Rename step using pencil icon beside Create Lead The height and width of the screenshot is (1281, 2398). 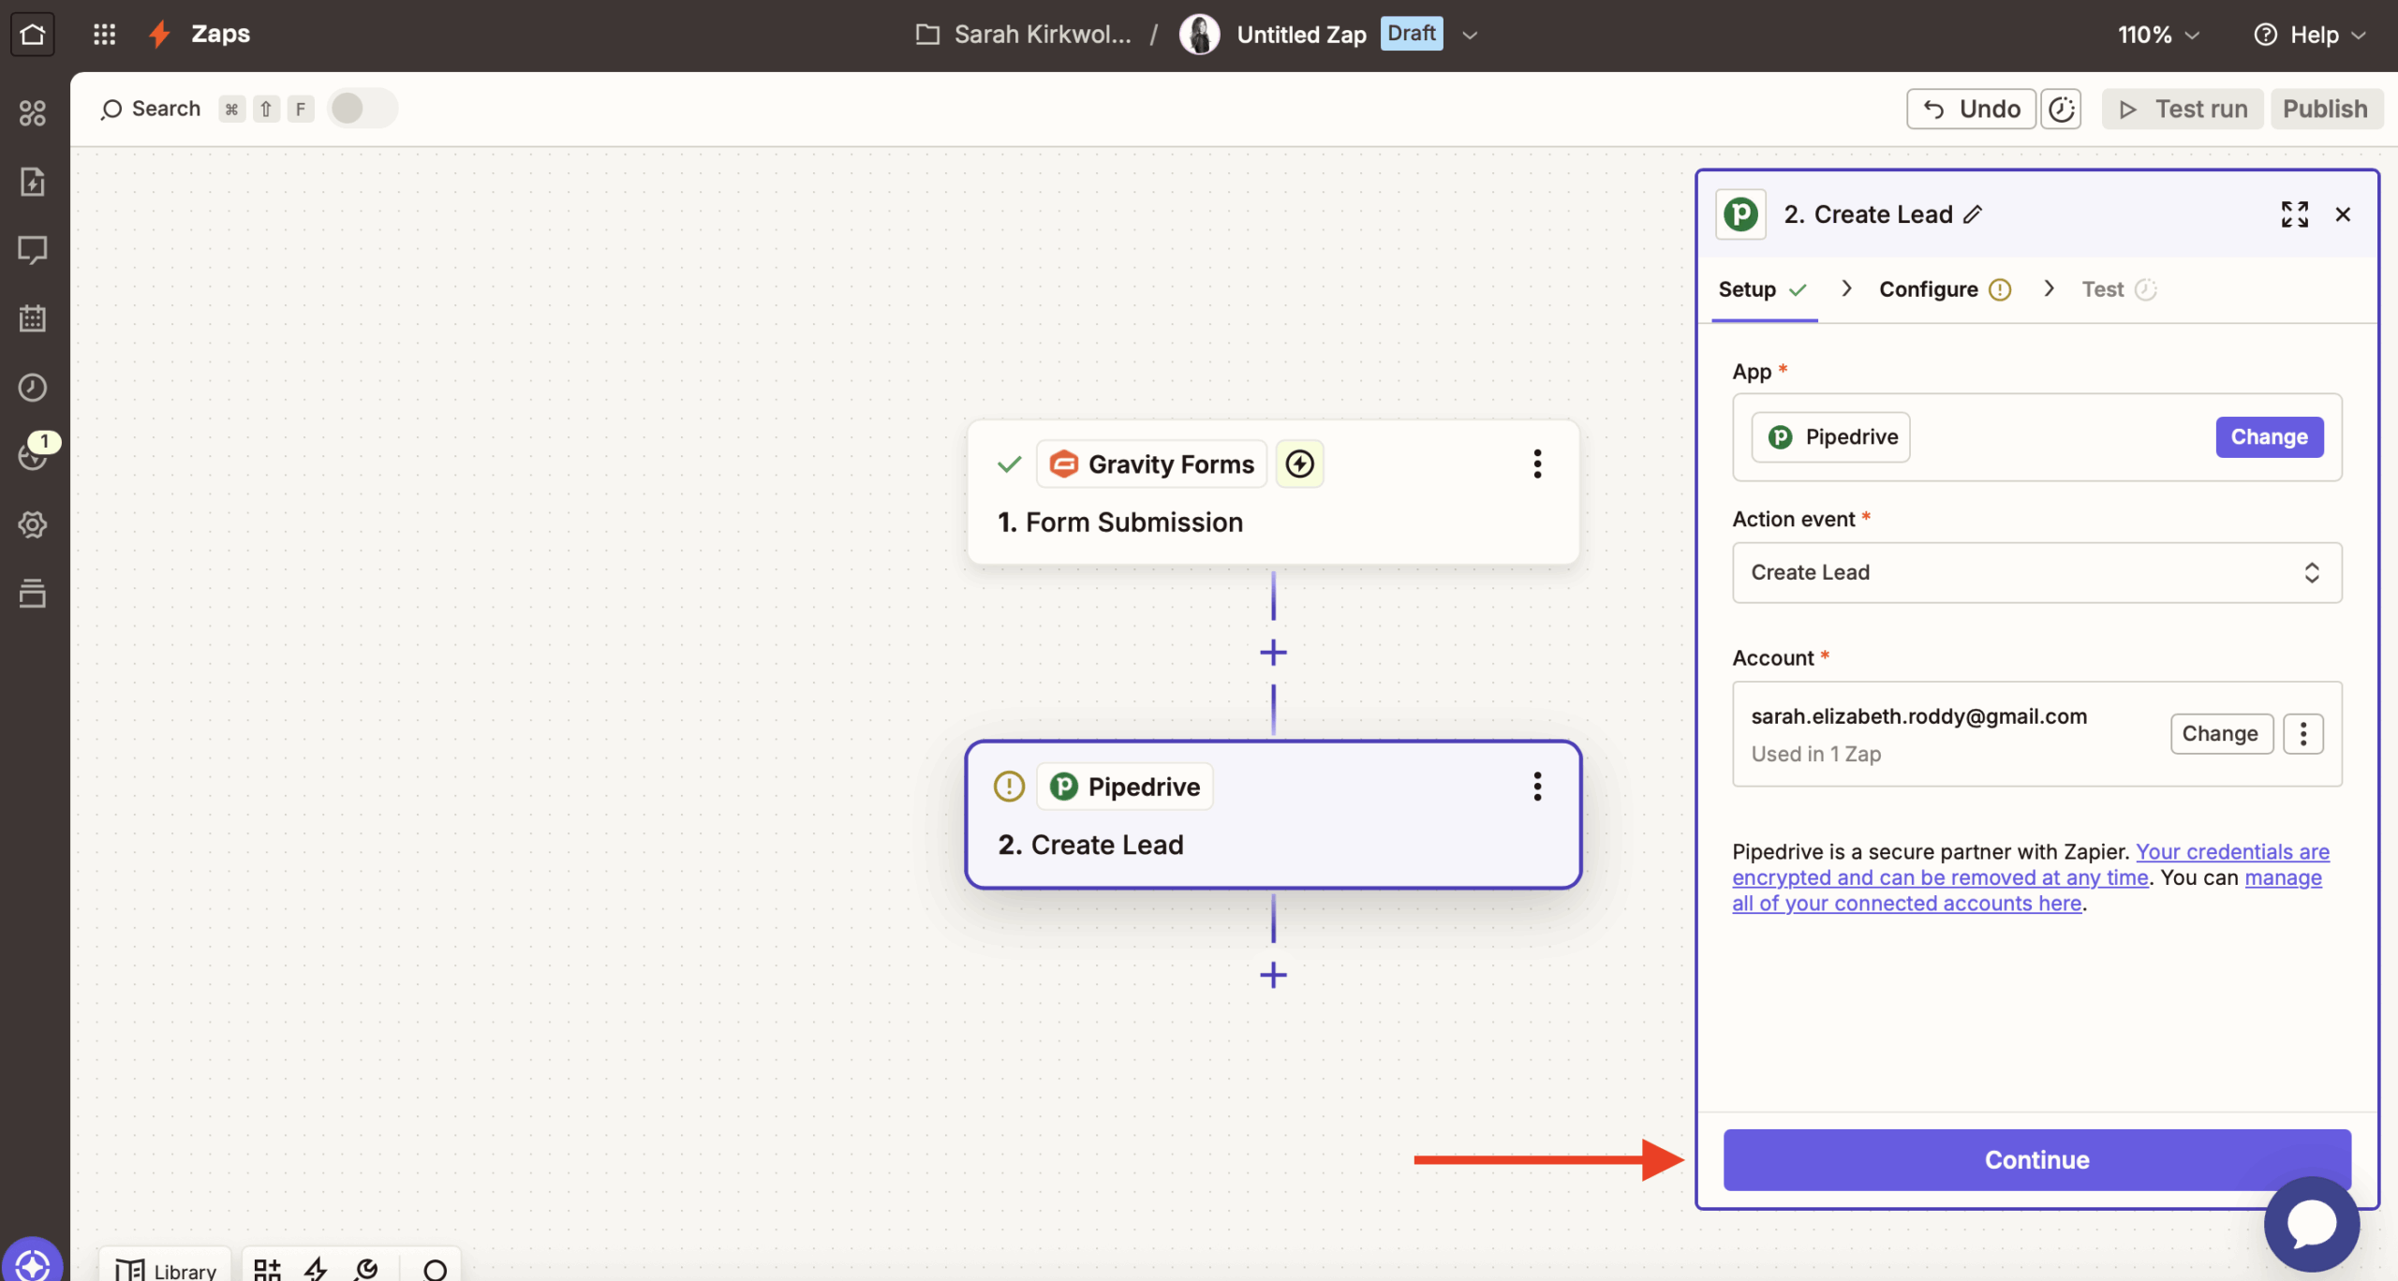click(1973, 214)
